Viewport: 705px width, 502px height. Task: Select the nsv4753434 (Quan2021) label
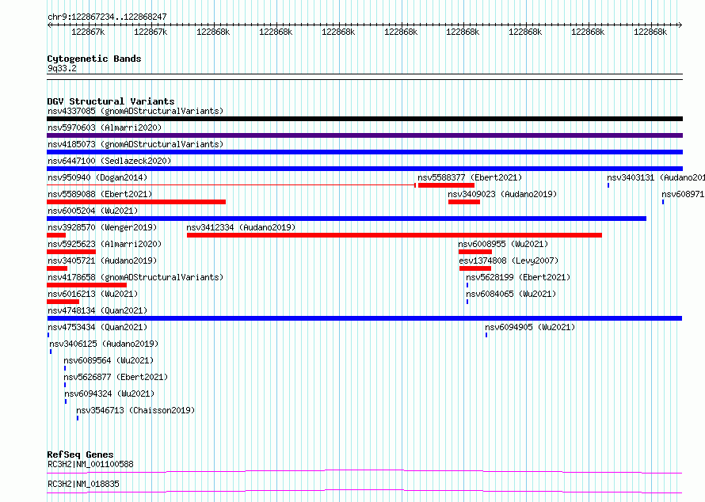tap(97, 327)
